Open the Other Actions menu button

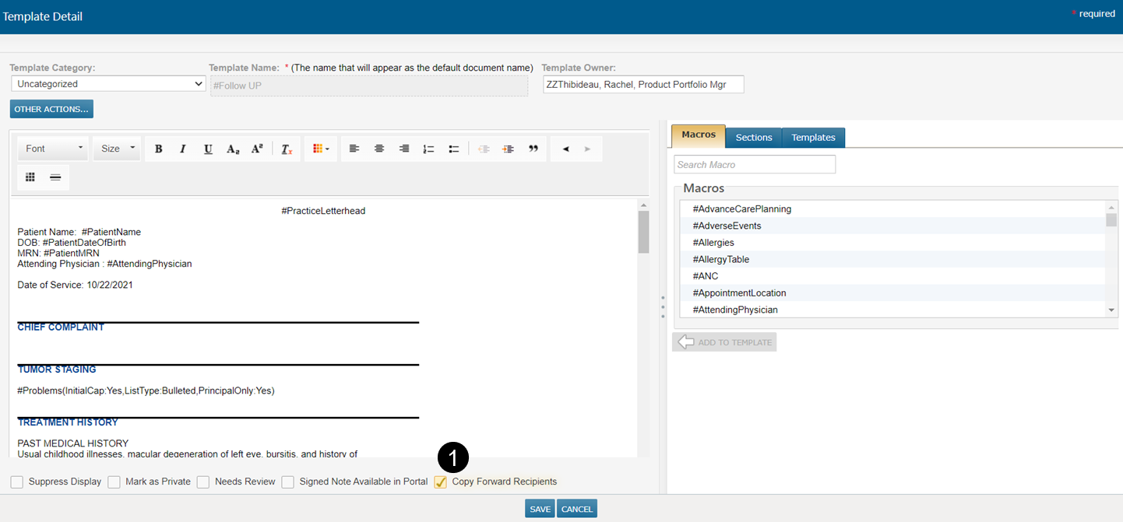[x=51, y=109]
